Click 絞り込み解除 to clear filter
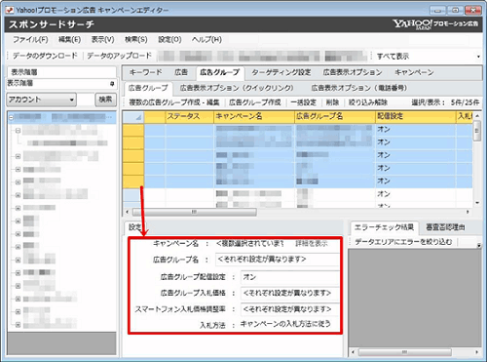 point(368,102)
